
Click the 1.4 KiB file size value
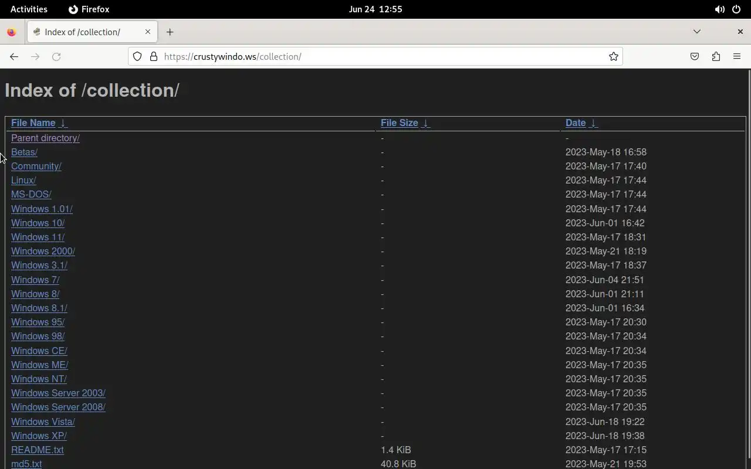[x=396, y=450]
